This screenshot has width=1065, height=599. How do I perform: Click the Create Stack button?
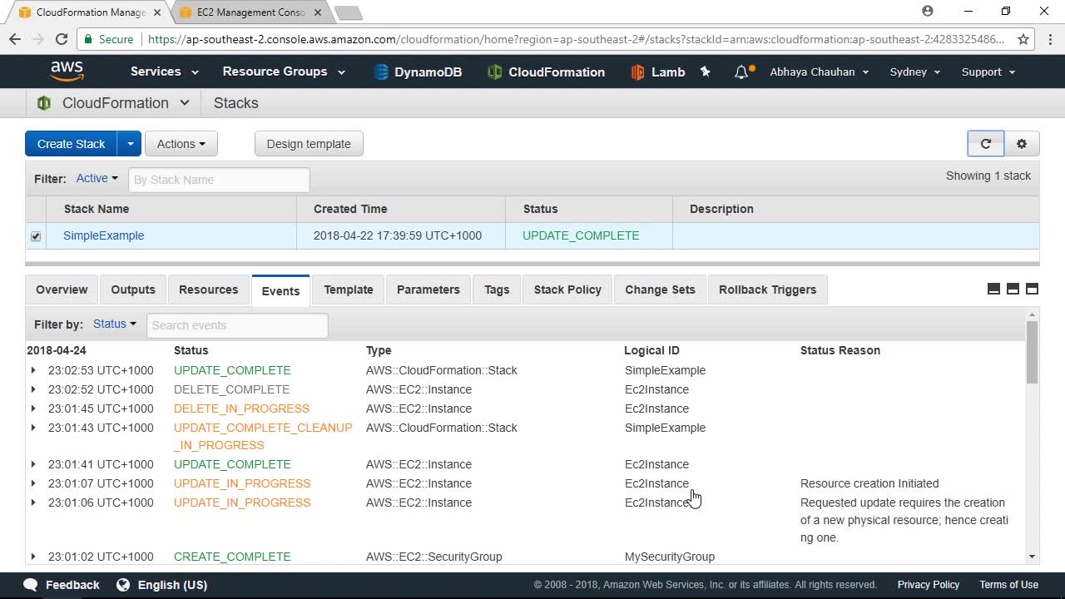pos(72,144)
